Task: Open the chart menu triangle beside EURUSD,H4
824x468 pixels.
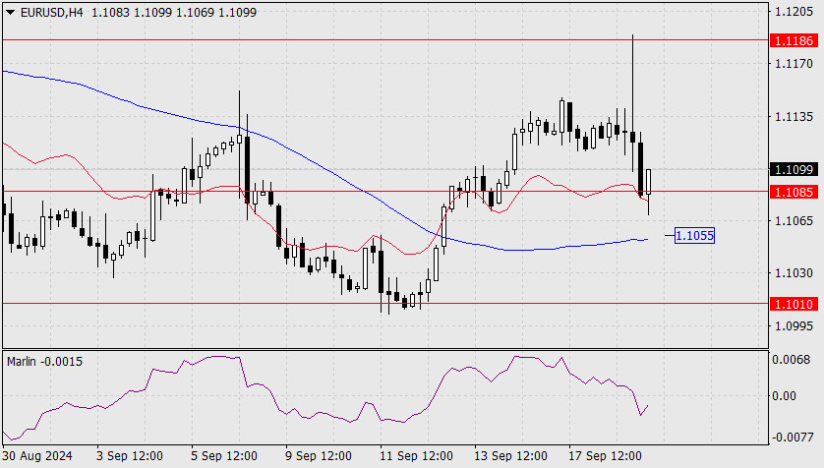Action: point(10,13)
